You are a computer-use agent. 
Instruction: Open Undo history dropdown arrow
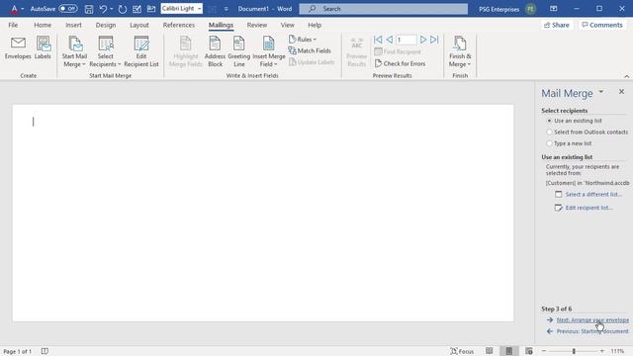pos(112,9)
